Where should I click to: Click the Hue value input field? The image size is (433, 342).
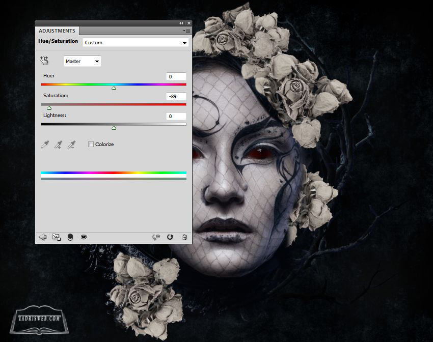(176, 76)
